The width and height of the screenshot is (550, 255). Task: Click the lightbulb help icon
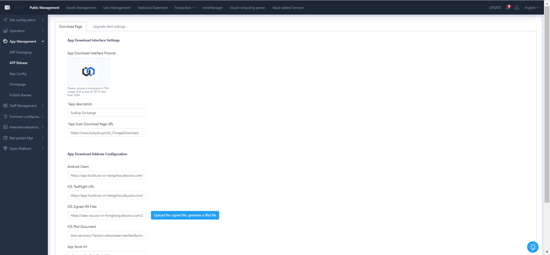pos(533,247)
